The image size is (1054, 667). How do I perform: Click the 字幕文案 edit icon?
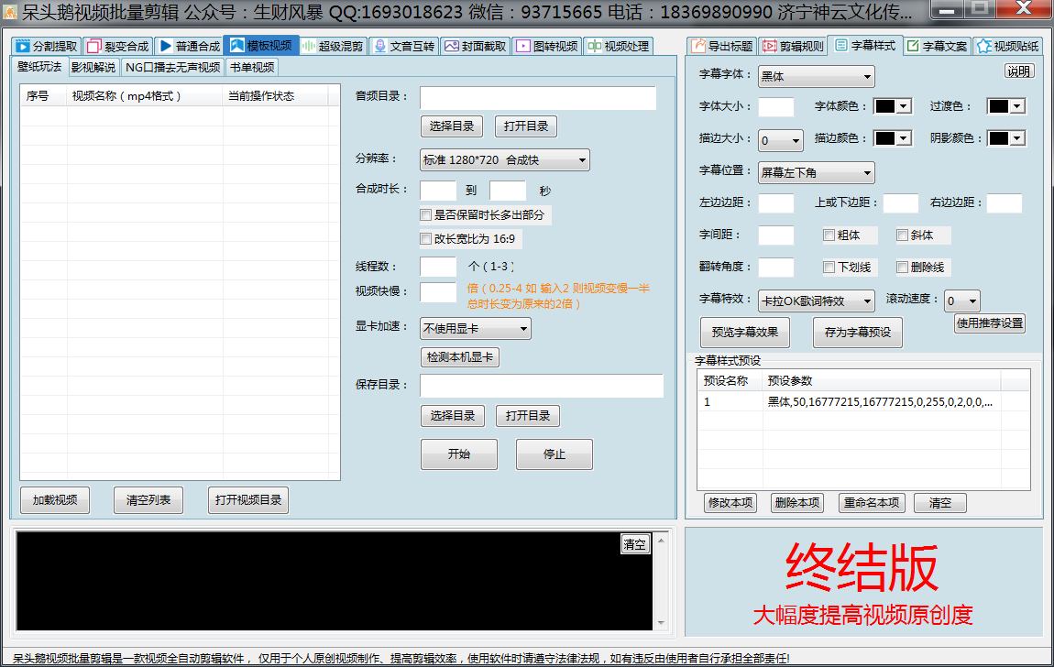tap(913, 46)
